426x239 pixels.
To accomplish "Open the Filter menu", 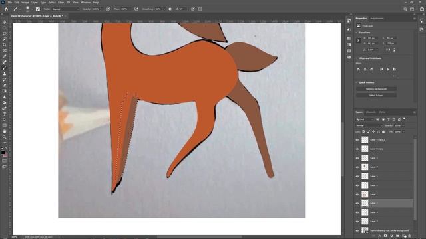I will pos(61,3).
